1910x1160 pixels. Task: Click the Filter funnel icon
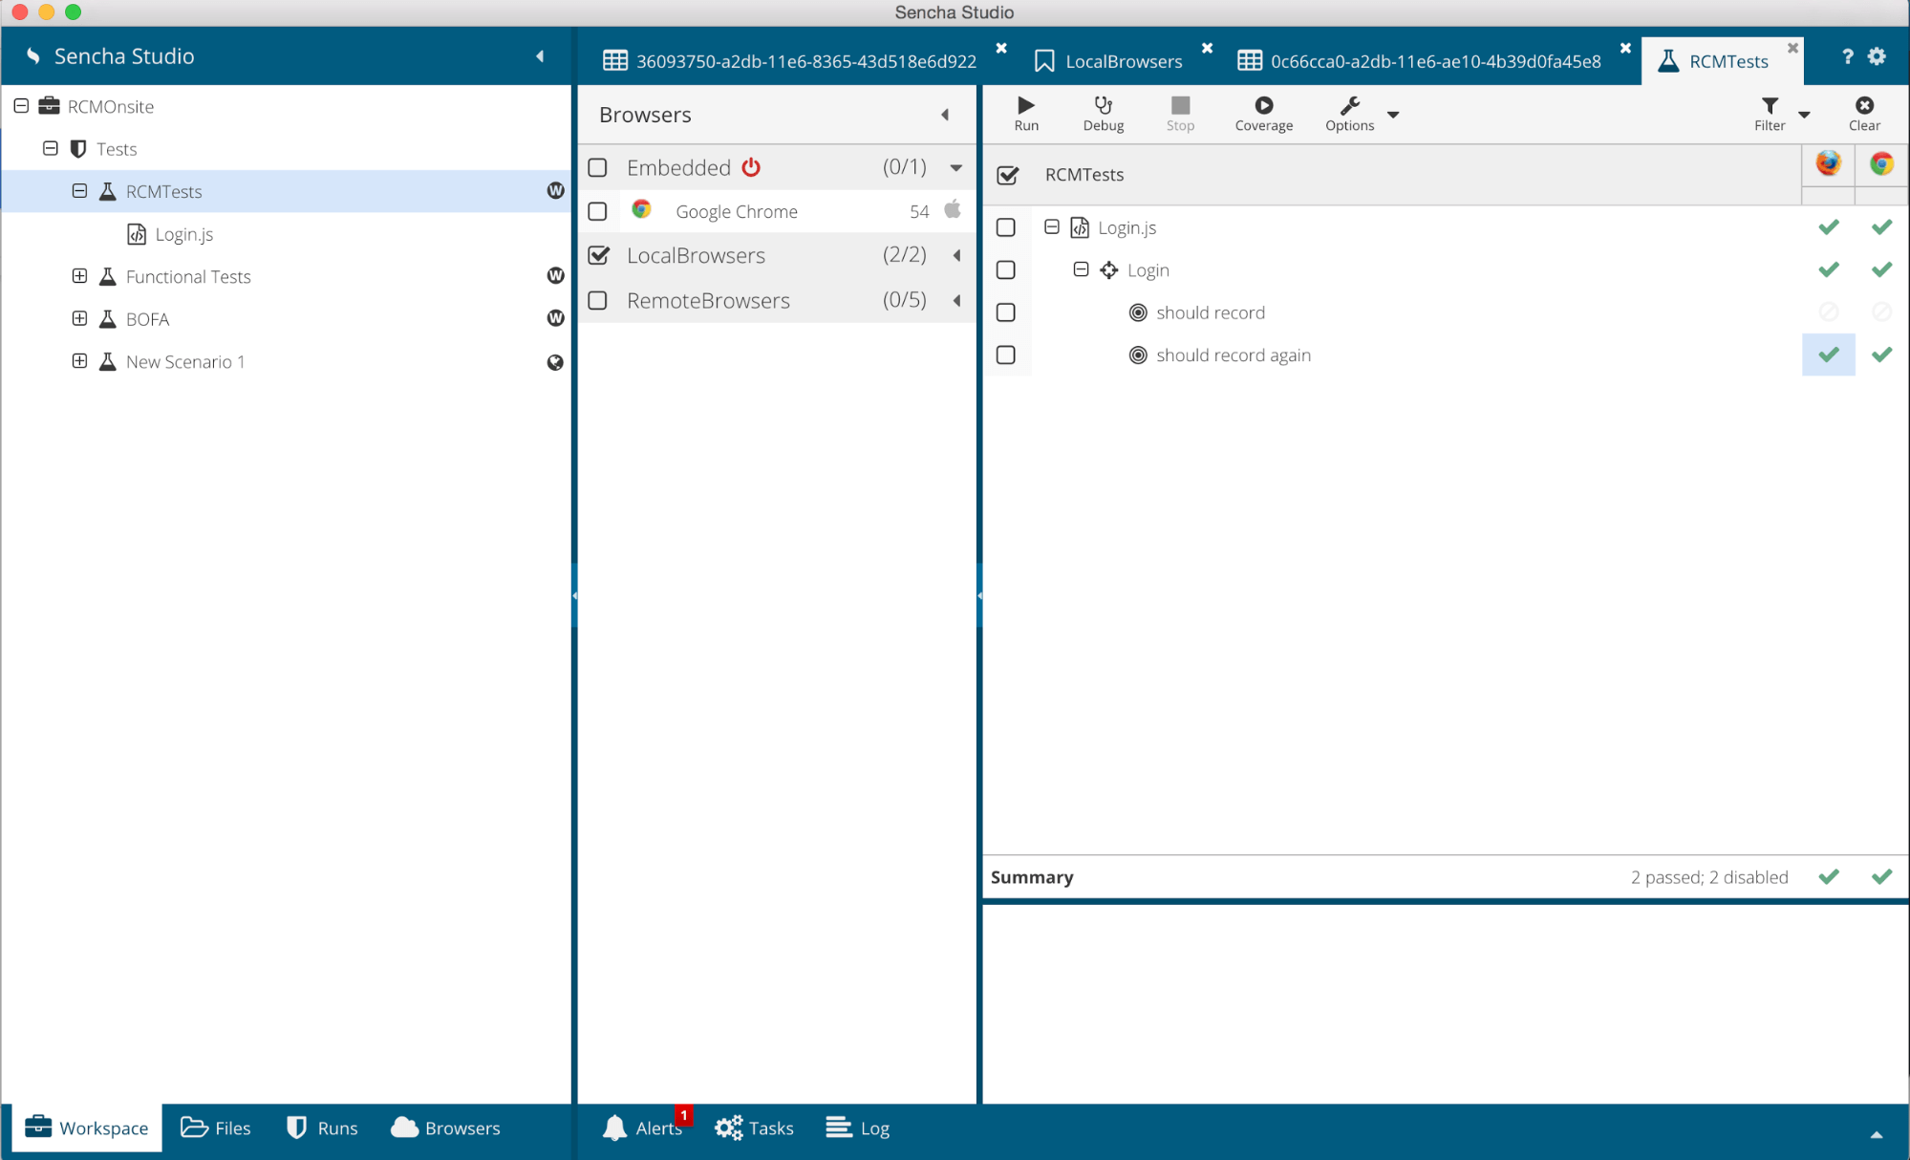click(1770, 114)
